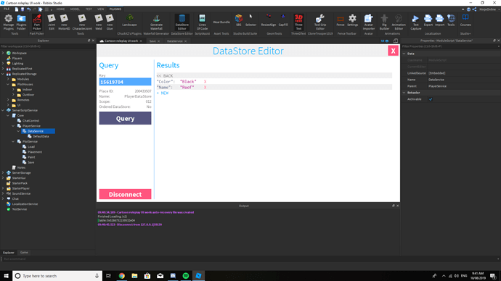
Task: Create a new Motor6D joint
Action: click(64, 22)
